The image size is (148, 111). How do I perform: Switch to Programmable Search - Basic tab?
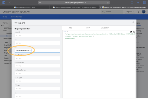[x=25, y=7]
